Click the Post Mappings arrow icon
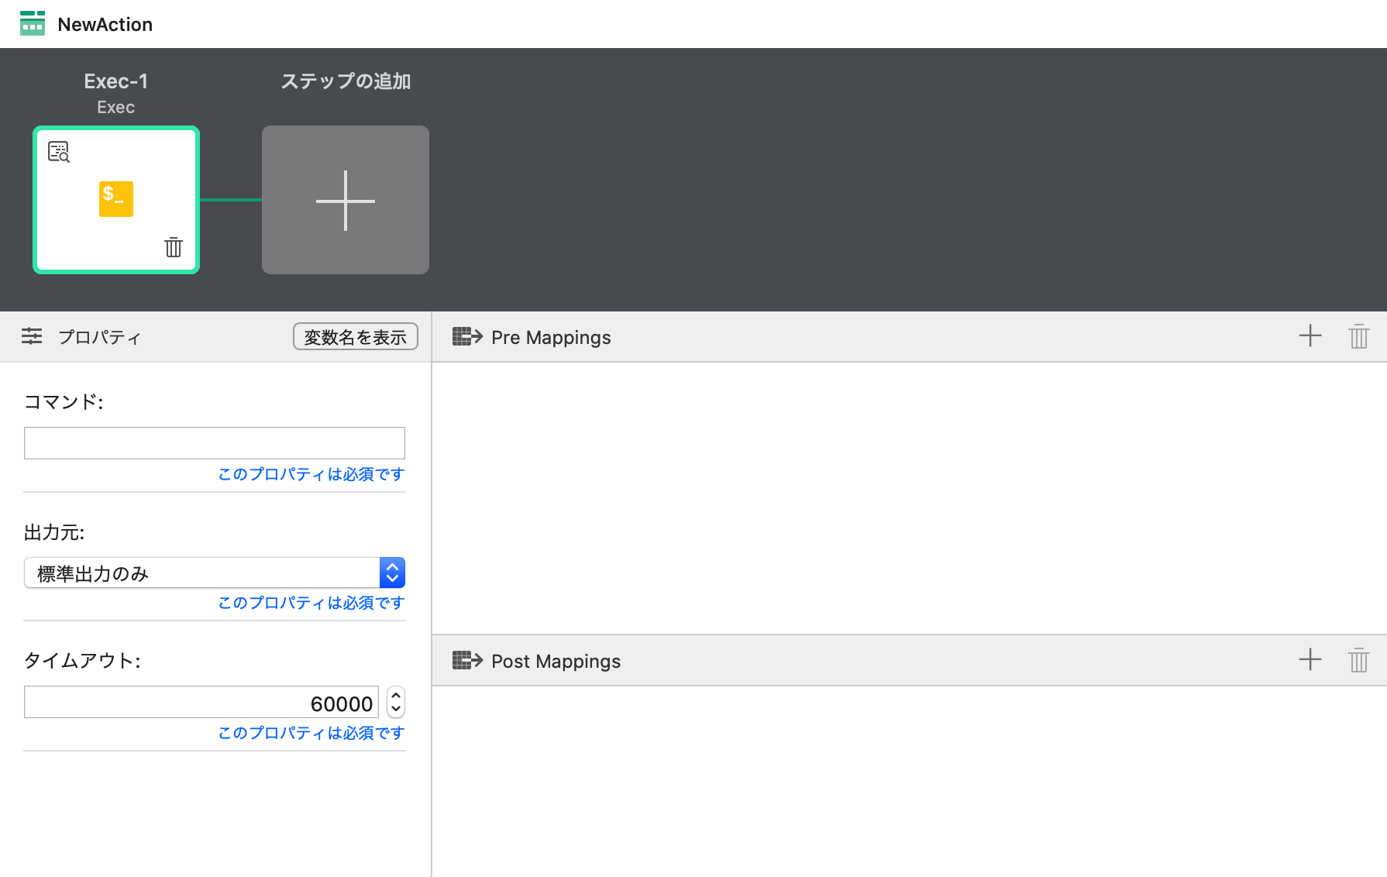Screen dimensions: 1387x877 [467, 660]
